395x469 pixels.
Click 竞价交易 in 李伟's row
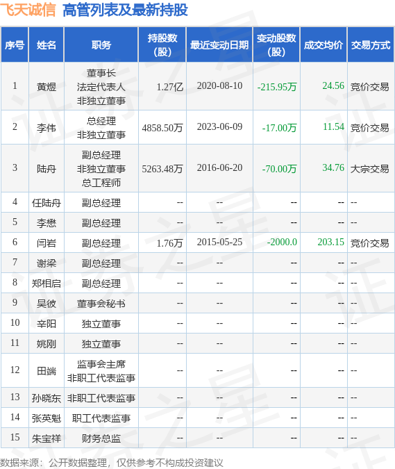click(369, 128)
